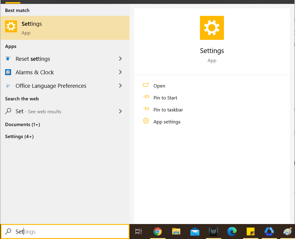Screen dimensions: 295x239
Task: Expand the Reset settings chevron
Action: (x=121, y=59)
